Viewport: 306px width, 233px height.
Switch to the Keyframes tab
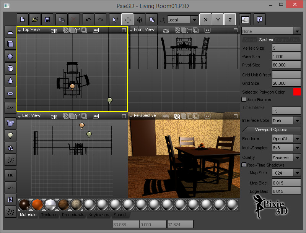point(99,215)
